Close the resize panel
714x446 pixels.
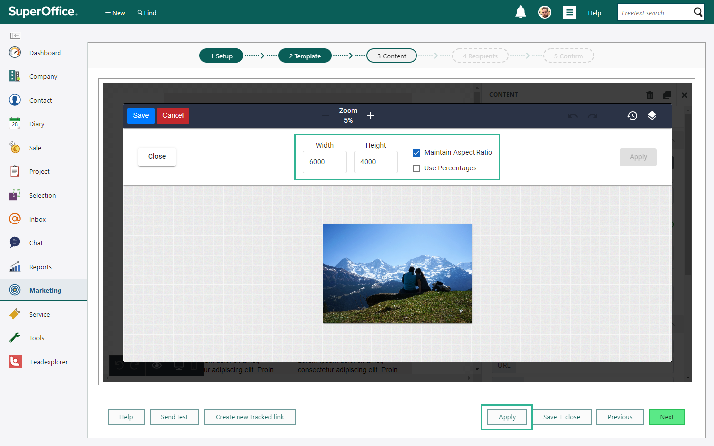click(157, 157)
